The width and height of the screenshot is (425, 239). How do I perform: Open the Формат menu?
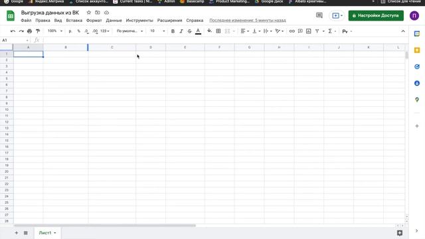[x=94, y=21]
